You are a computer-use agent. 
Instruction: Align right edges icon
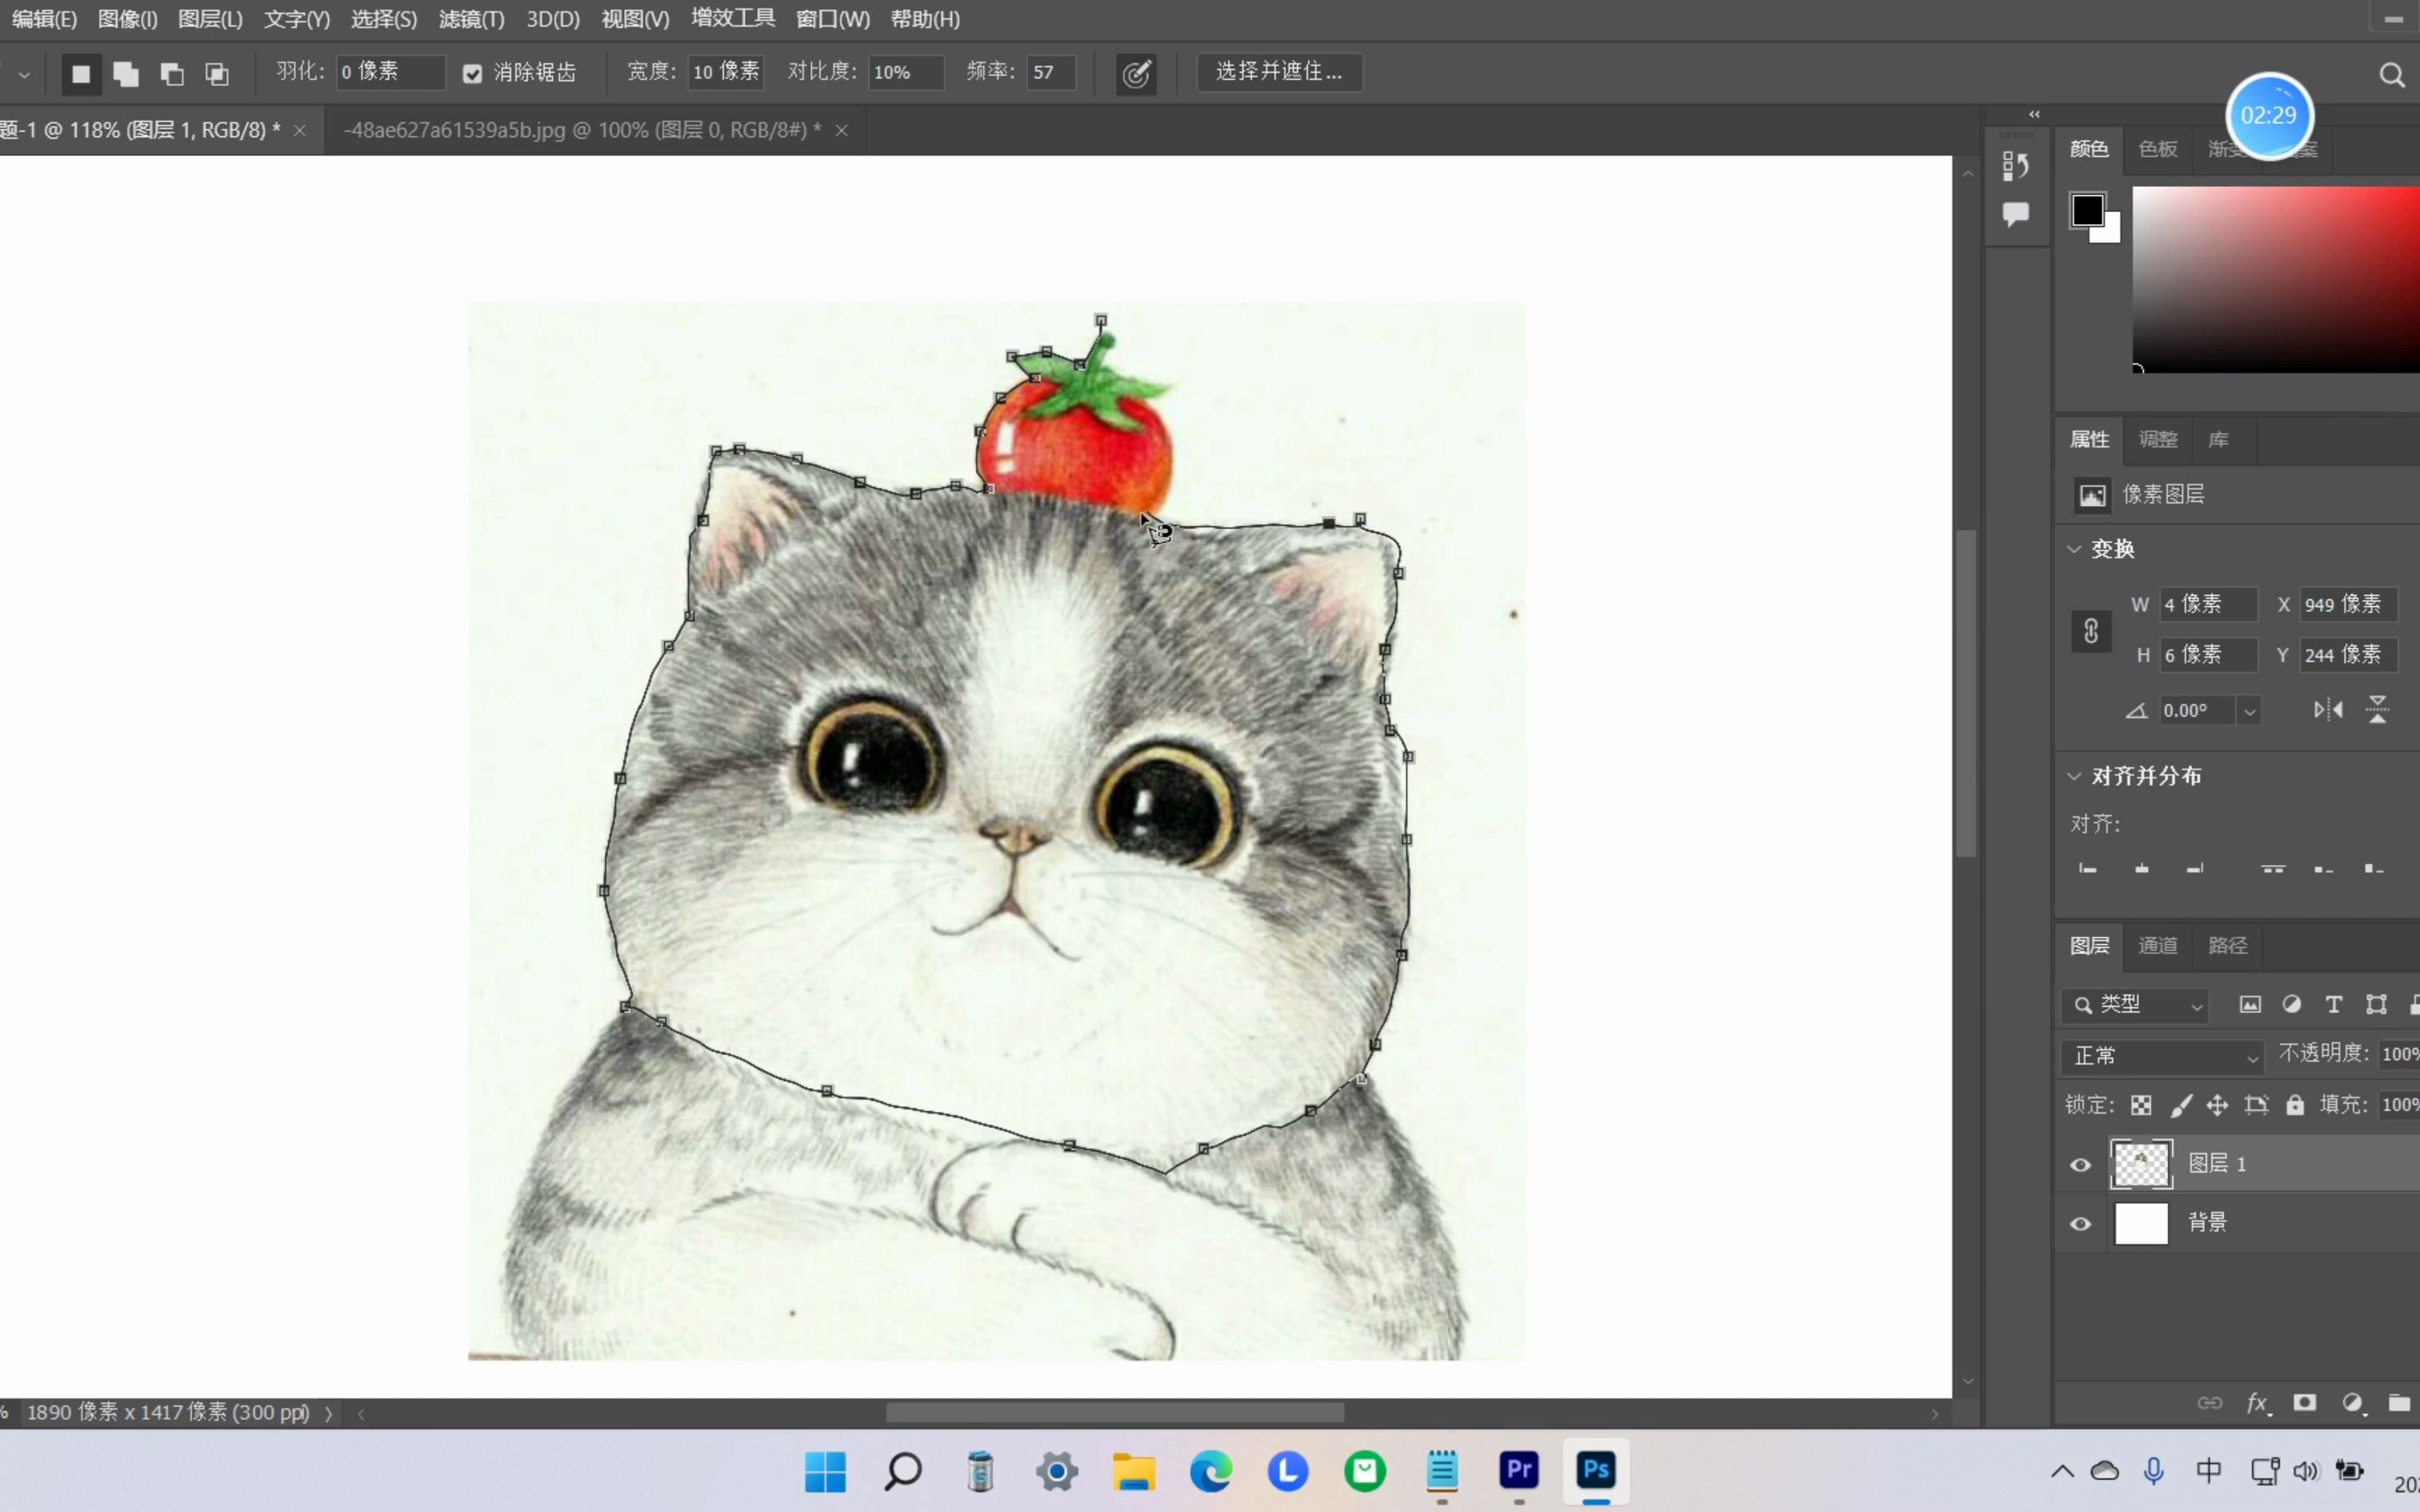pyautogui.click(x=2194, y=868)
